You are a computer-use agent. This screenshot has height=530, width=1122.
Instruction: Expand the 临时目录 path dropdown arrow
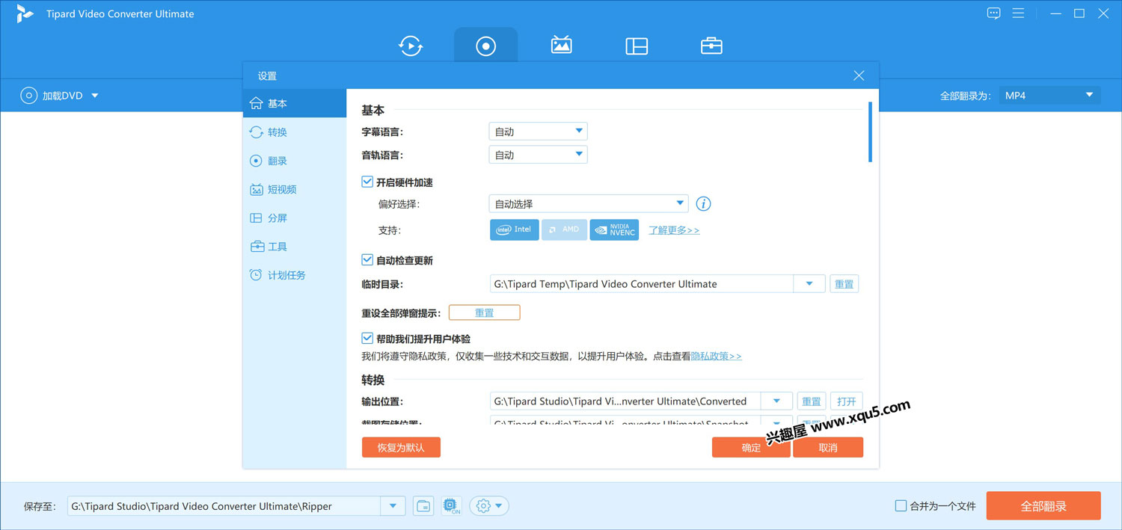tap(809, 284)
